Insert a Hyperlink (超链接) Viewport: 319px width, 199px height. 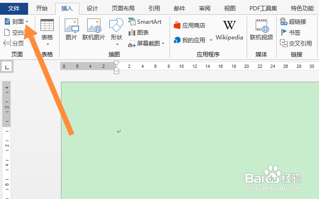(293, 21)
